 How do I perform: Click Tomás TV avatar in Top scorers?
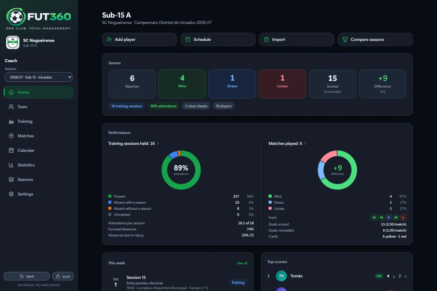(x=281, y=276)
